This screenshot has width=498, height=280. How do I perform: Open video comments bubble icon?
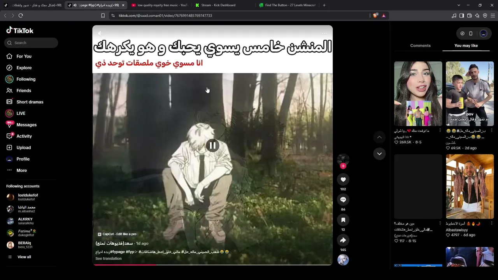(x=343, y=199)
